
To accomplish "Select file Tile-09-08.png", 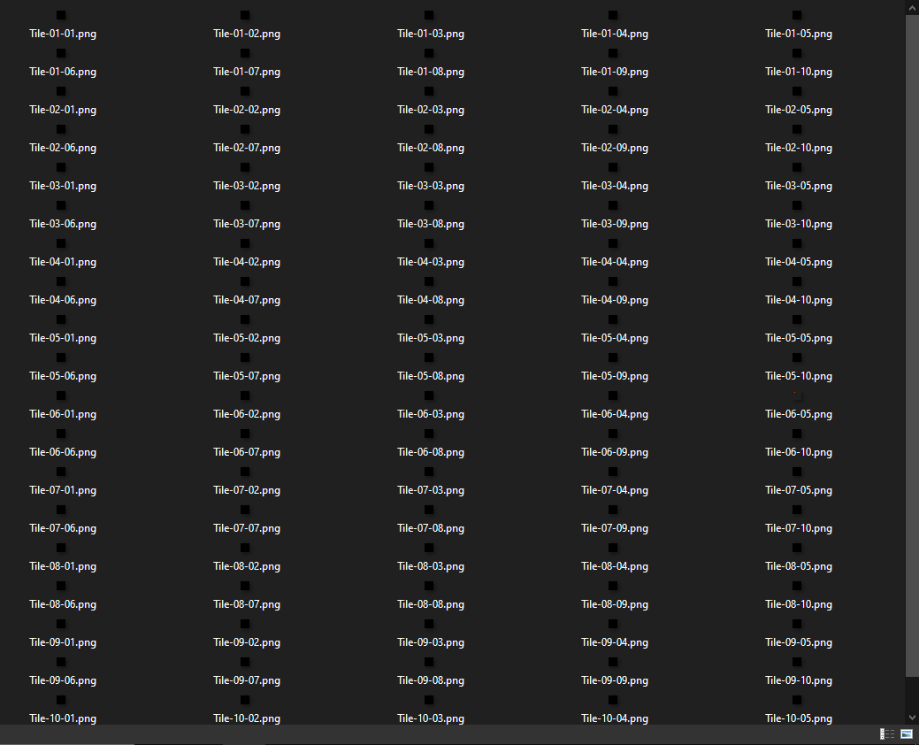I will (431, 681).
